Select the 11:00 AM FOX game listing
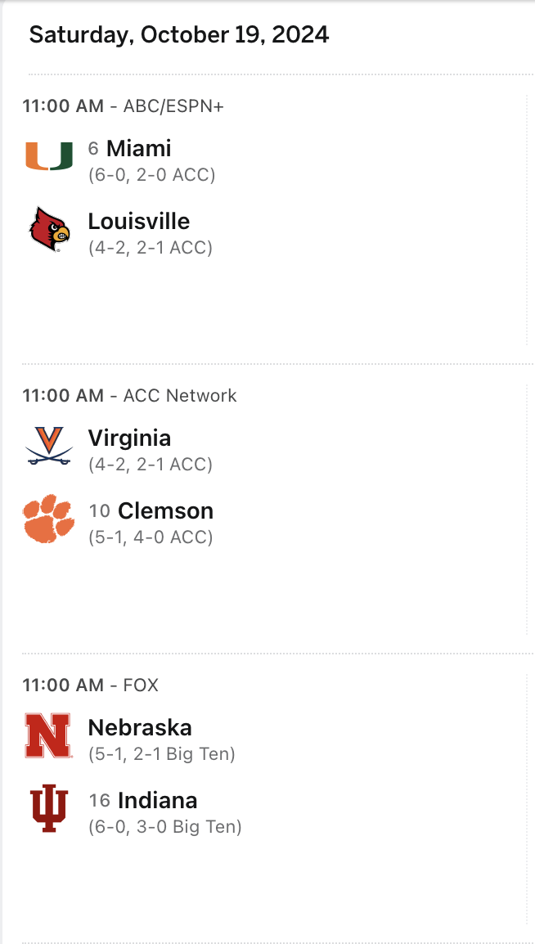The image size is (535, 944). (90, 686)
